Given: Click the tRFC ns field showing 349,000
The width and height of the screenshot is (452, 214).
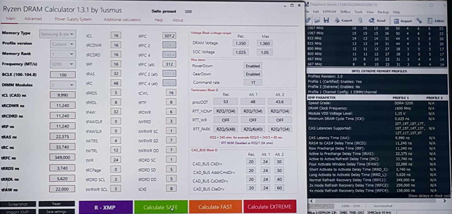Looking at the screenshot, I should 63,157.
